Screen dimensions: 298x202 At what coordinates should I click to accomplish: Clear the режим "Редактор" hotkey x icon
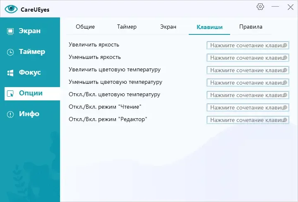click(x=285, y=120)
